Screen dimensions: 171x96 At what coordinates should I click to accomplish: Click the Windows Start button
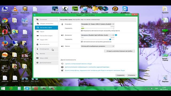(x=3, y=88)
